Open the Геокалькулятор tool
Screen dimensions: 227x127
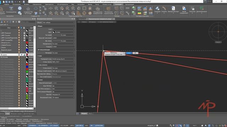coord(11,10)
